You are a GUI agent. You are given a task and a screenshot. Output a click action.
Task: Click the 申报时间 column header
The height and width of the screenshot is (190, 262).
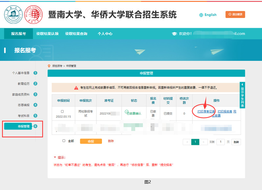click(x=63, y=100)
